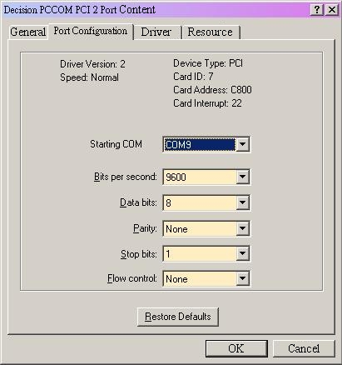Switch to the General tab
The image size is (342, 365).
pos(27,32)
